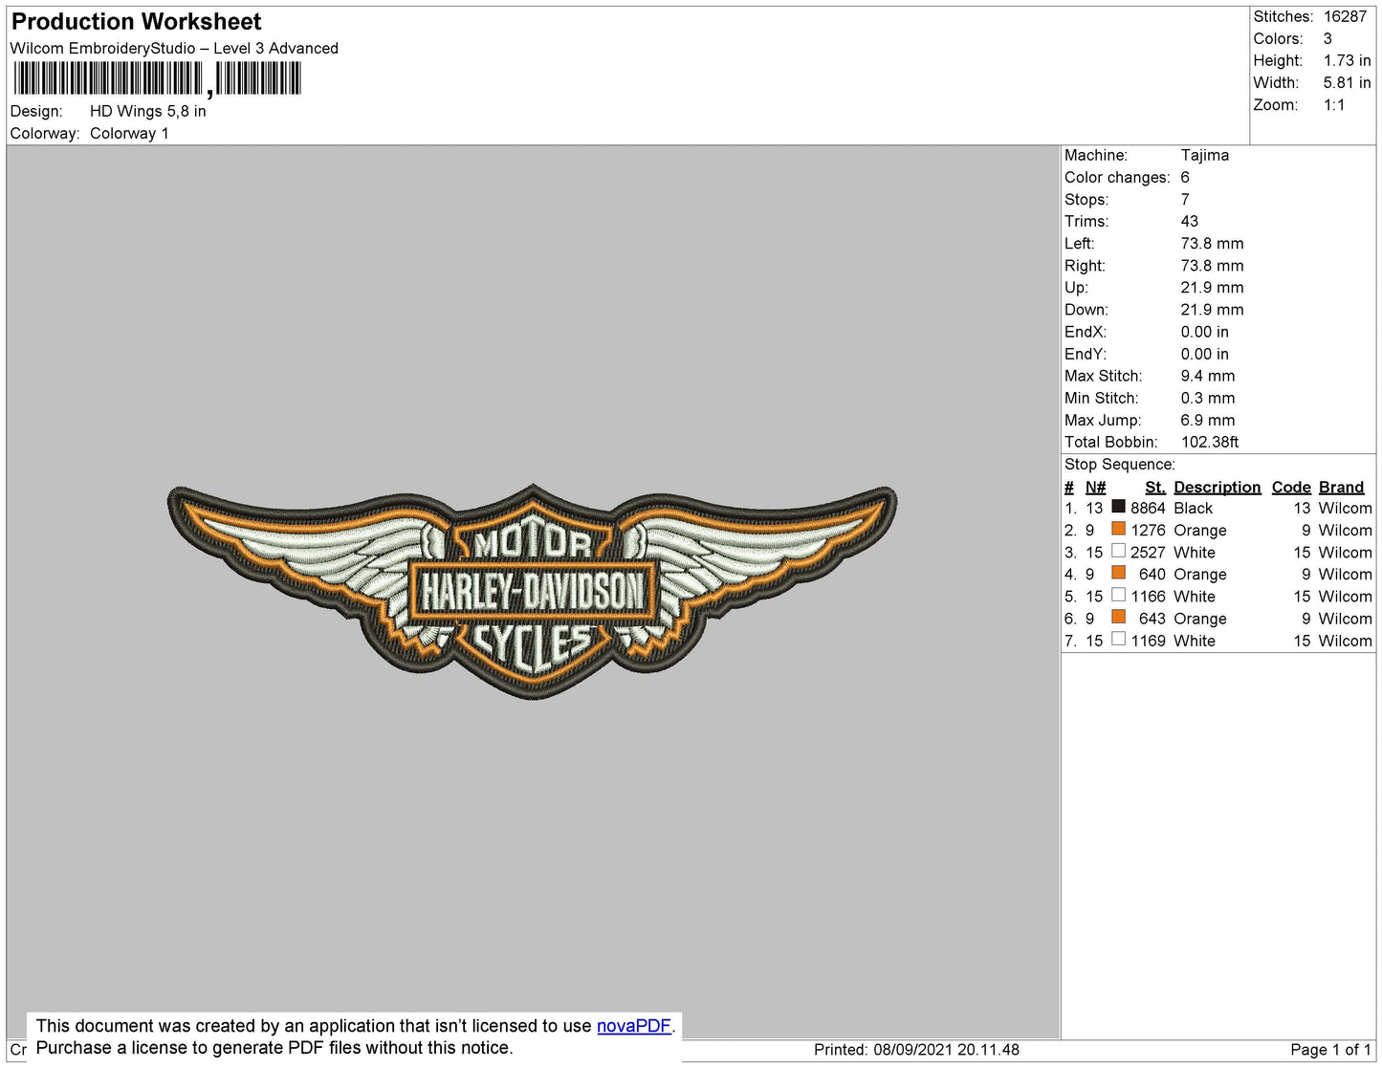This screenshot has height=1068, width=1382.
Task: Select stitch count '1169' in stop sequence
Action: pyautogui.click(x=1148, y=642)
